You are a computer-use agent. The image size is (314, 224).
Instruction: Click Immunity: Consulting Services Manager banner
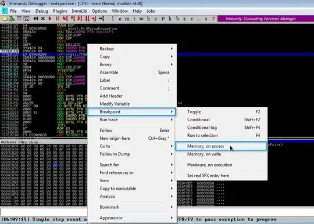266,19
